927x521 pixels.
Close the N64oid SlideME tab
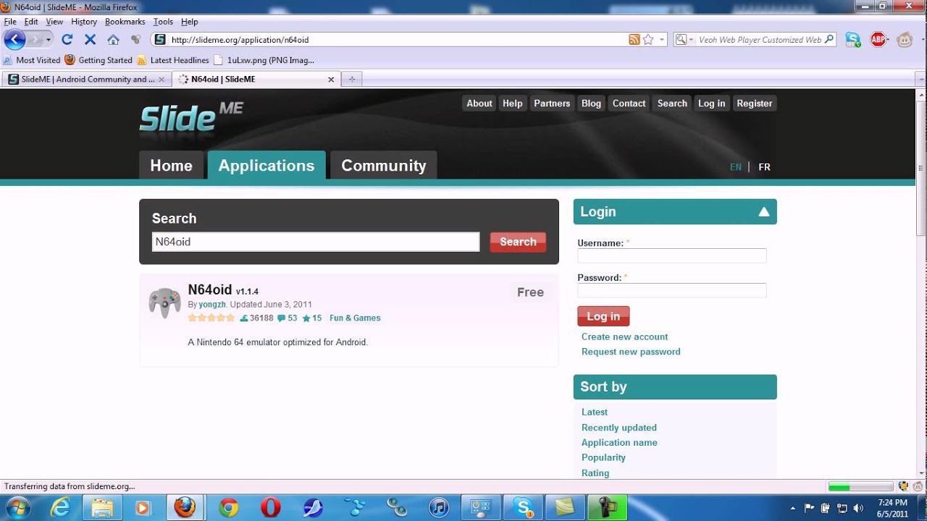tap(332, 80)
